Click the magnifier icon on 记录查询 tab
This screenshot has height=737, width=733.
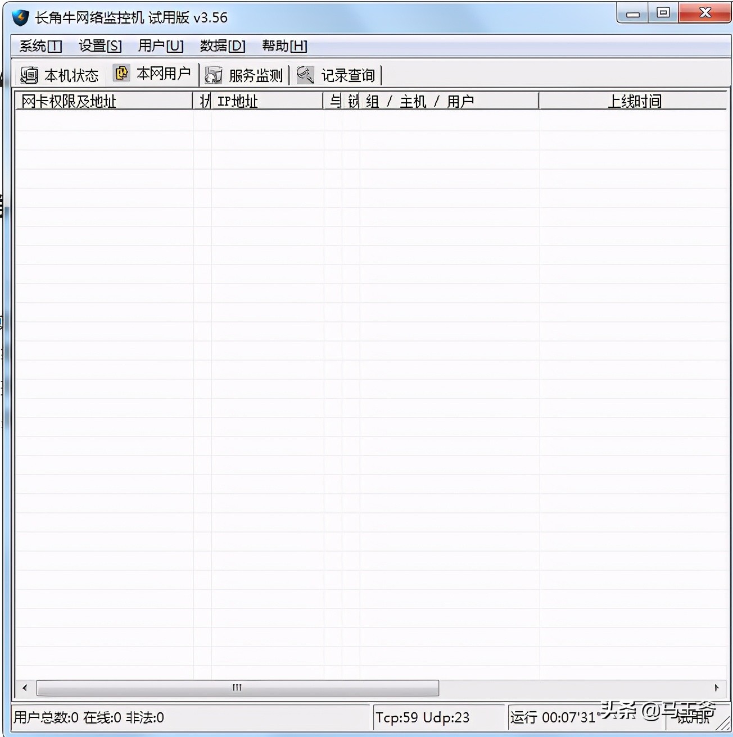click(x=305, y=74)
